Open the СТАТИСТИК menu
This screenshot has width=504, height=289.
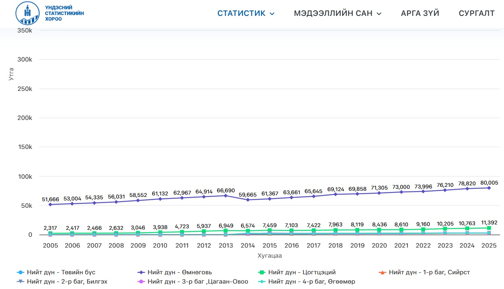pos(241,13)
